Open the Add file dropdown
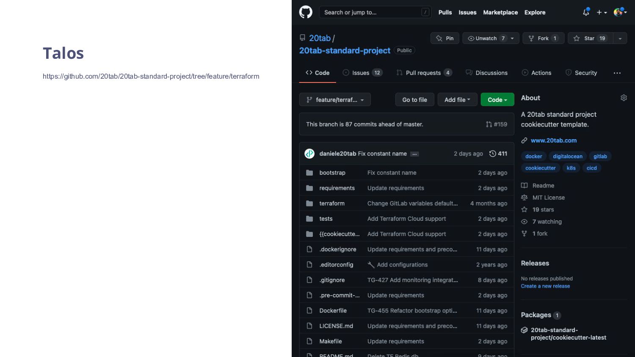Viewport: 635px width, 357px height. tap(457, 99)
